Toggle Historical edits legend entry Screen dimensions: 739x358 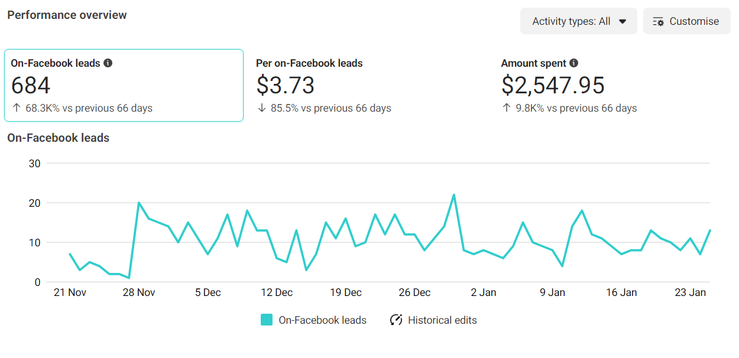coord(442,320)
